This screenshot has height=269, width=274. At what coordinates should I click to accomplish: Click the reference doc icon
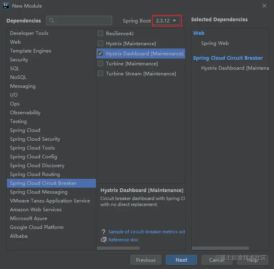point(104,240)
